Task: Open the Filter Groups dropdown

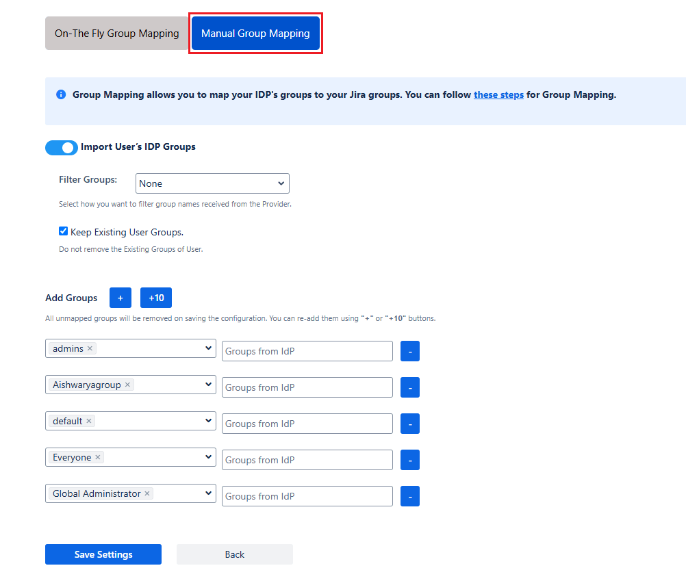Action: (x=212, y=183)
